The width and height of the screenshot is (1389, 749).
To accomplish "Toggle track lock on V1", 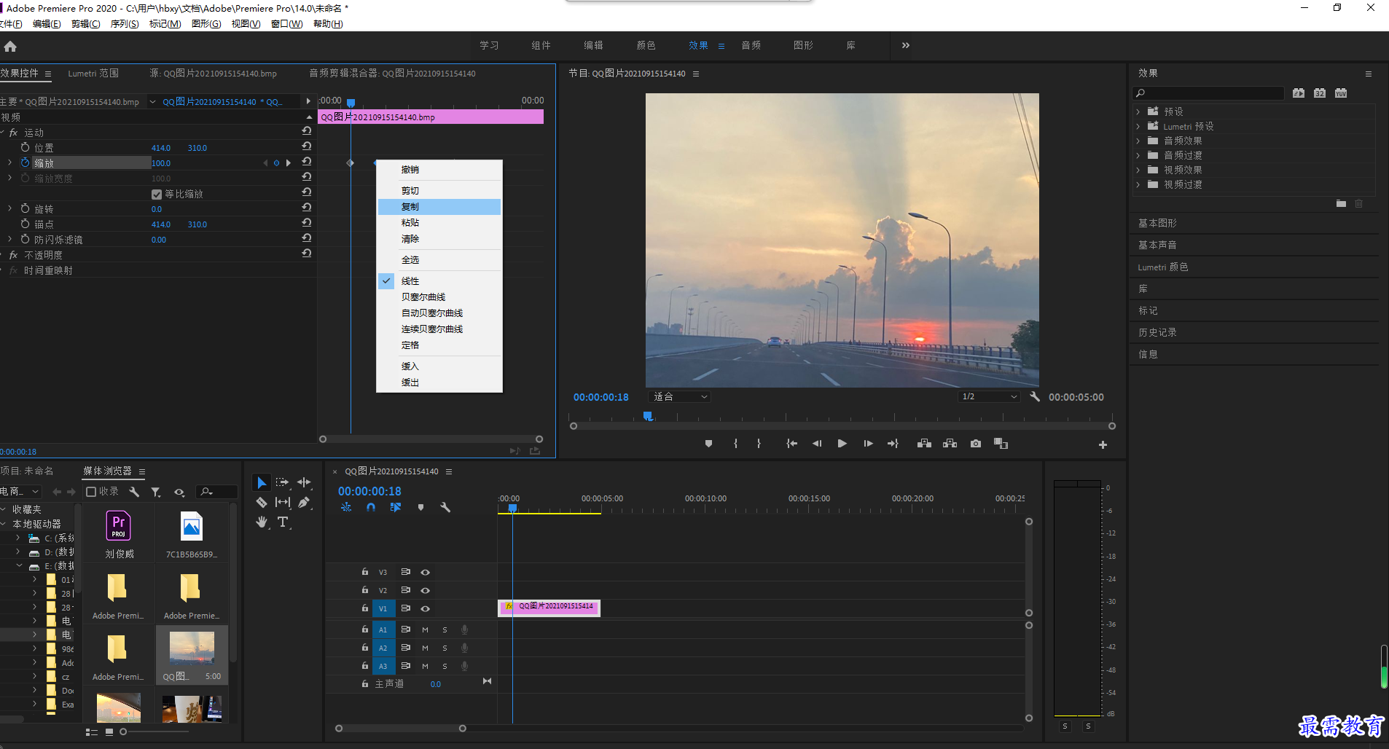I will (x=365, y=608).
